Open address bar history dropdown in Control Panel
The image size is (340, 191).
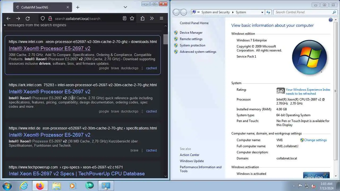coord(262,12)
